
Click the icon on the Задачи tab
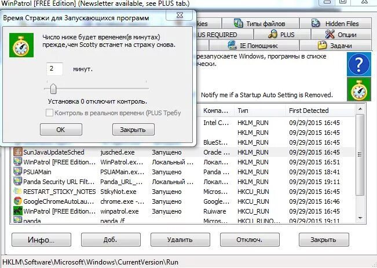322,45
